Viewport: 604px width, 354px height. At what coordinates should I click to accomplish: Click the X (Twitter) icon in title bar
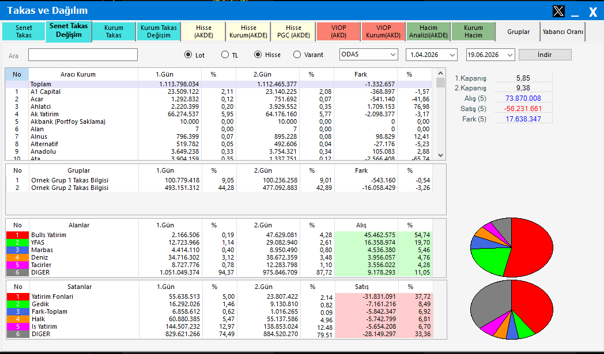point(558,11)
